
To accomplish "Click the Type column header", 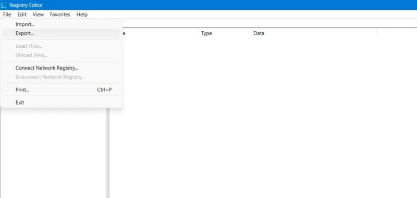I will [x=225, y=33].
